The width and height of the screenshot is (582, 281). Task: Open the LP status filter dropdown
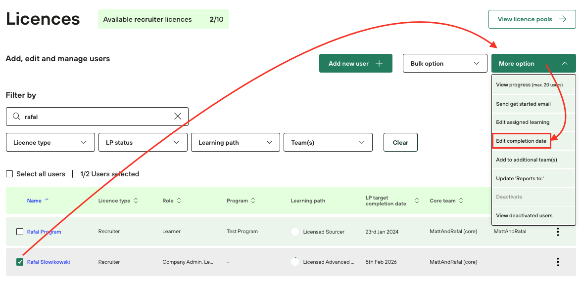(143, 142)
